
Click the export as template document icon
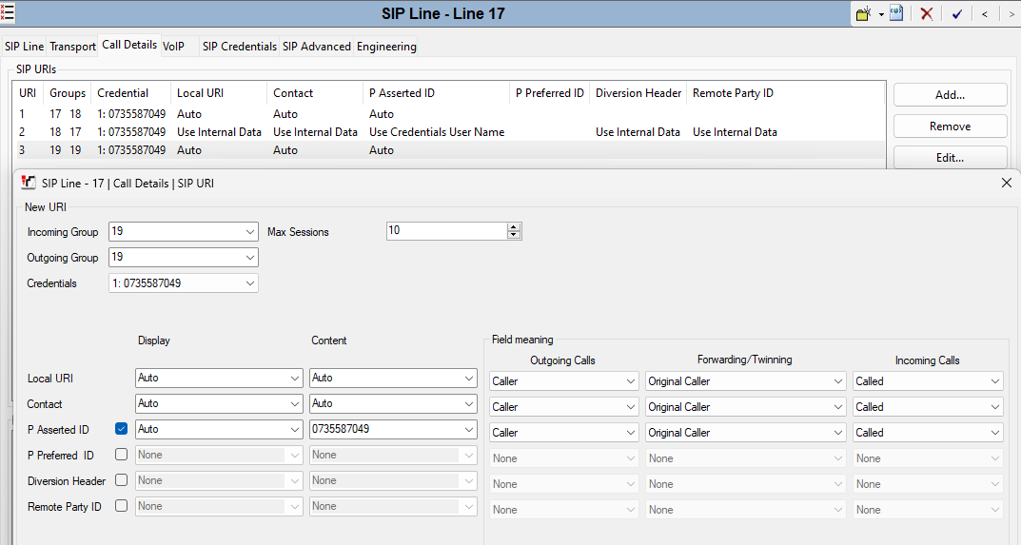(x=896, y=13)
